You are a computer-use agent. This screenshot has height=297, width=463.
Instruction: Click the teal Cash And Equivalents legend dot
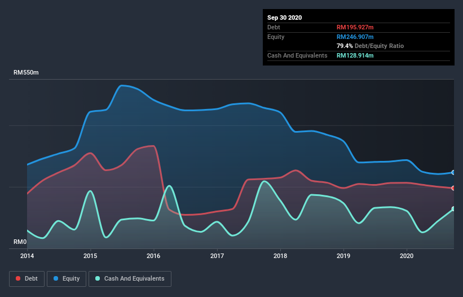pos(98,278)
